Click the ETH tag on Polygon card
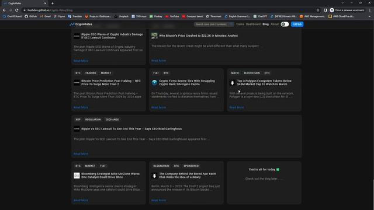The image size is (374, 210). [267, 73]
